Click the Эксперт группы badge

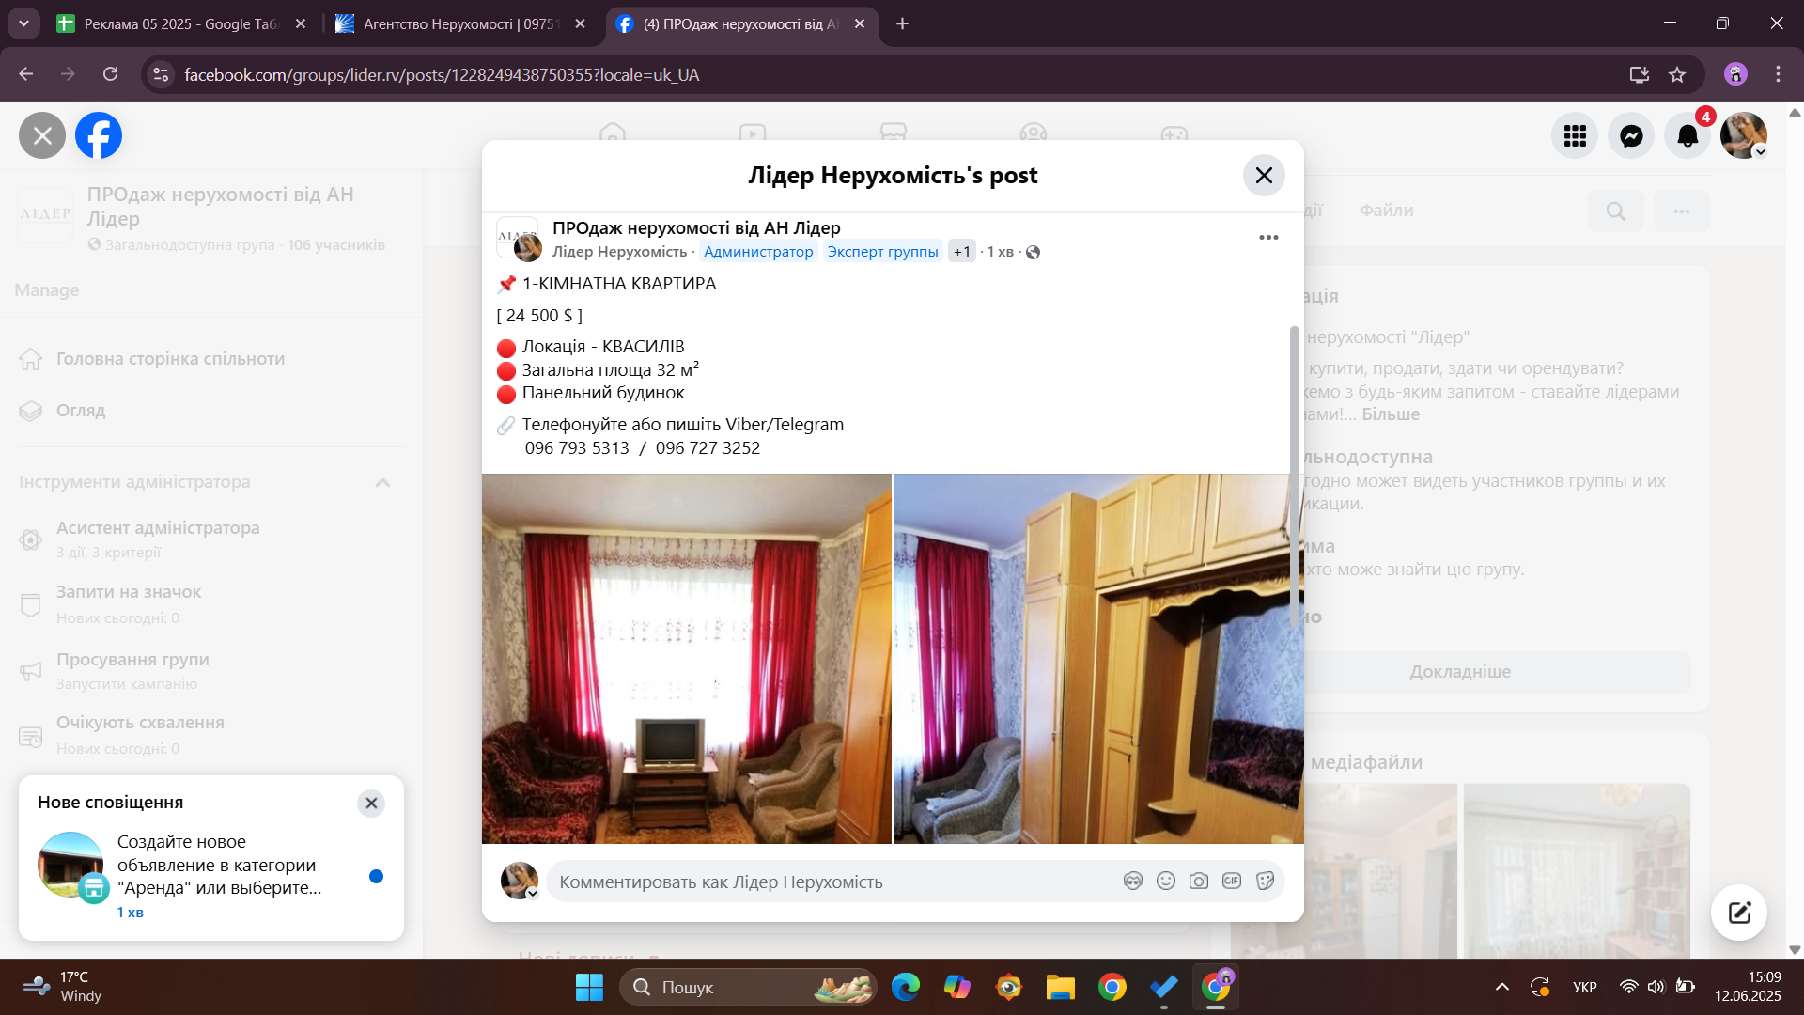881,251
